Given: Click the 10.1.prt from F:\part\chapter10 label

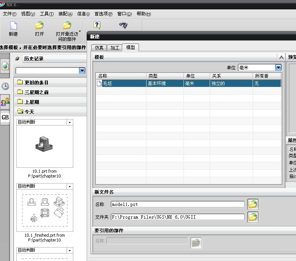Looking at the screenshot, I should coord(44,174).
